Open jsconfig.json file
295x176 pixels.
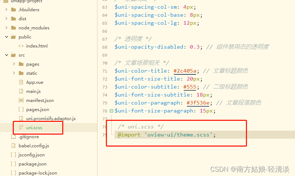point(32,155)
